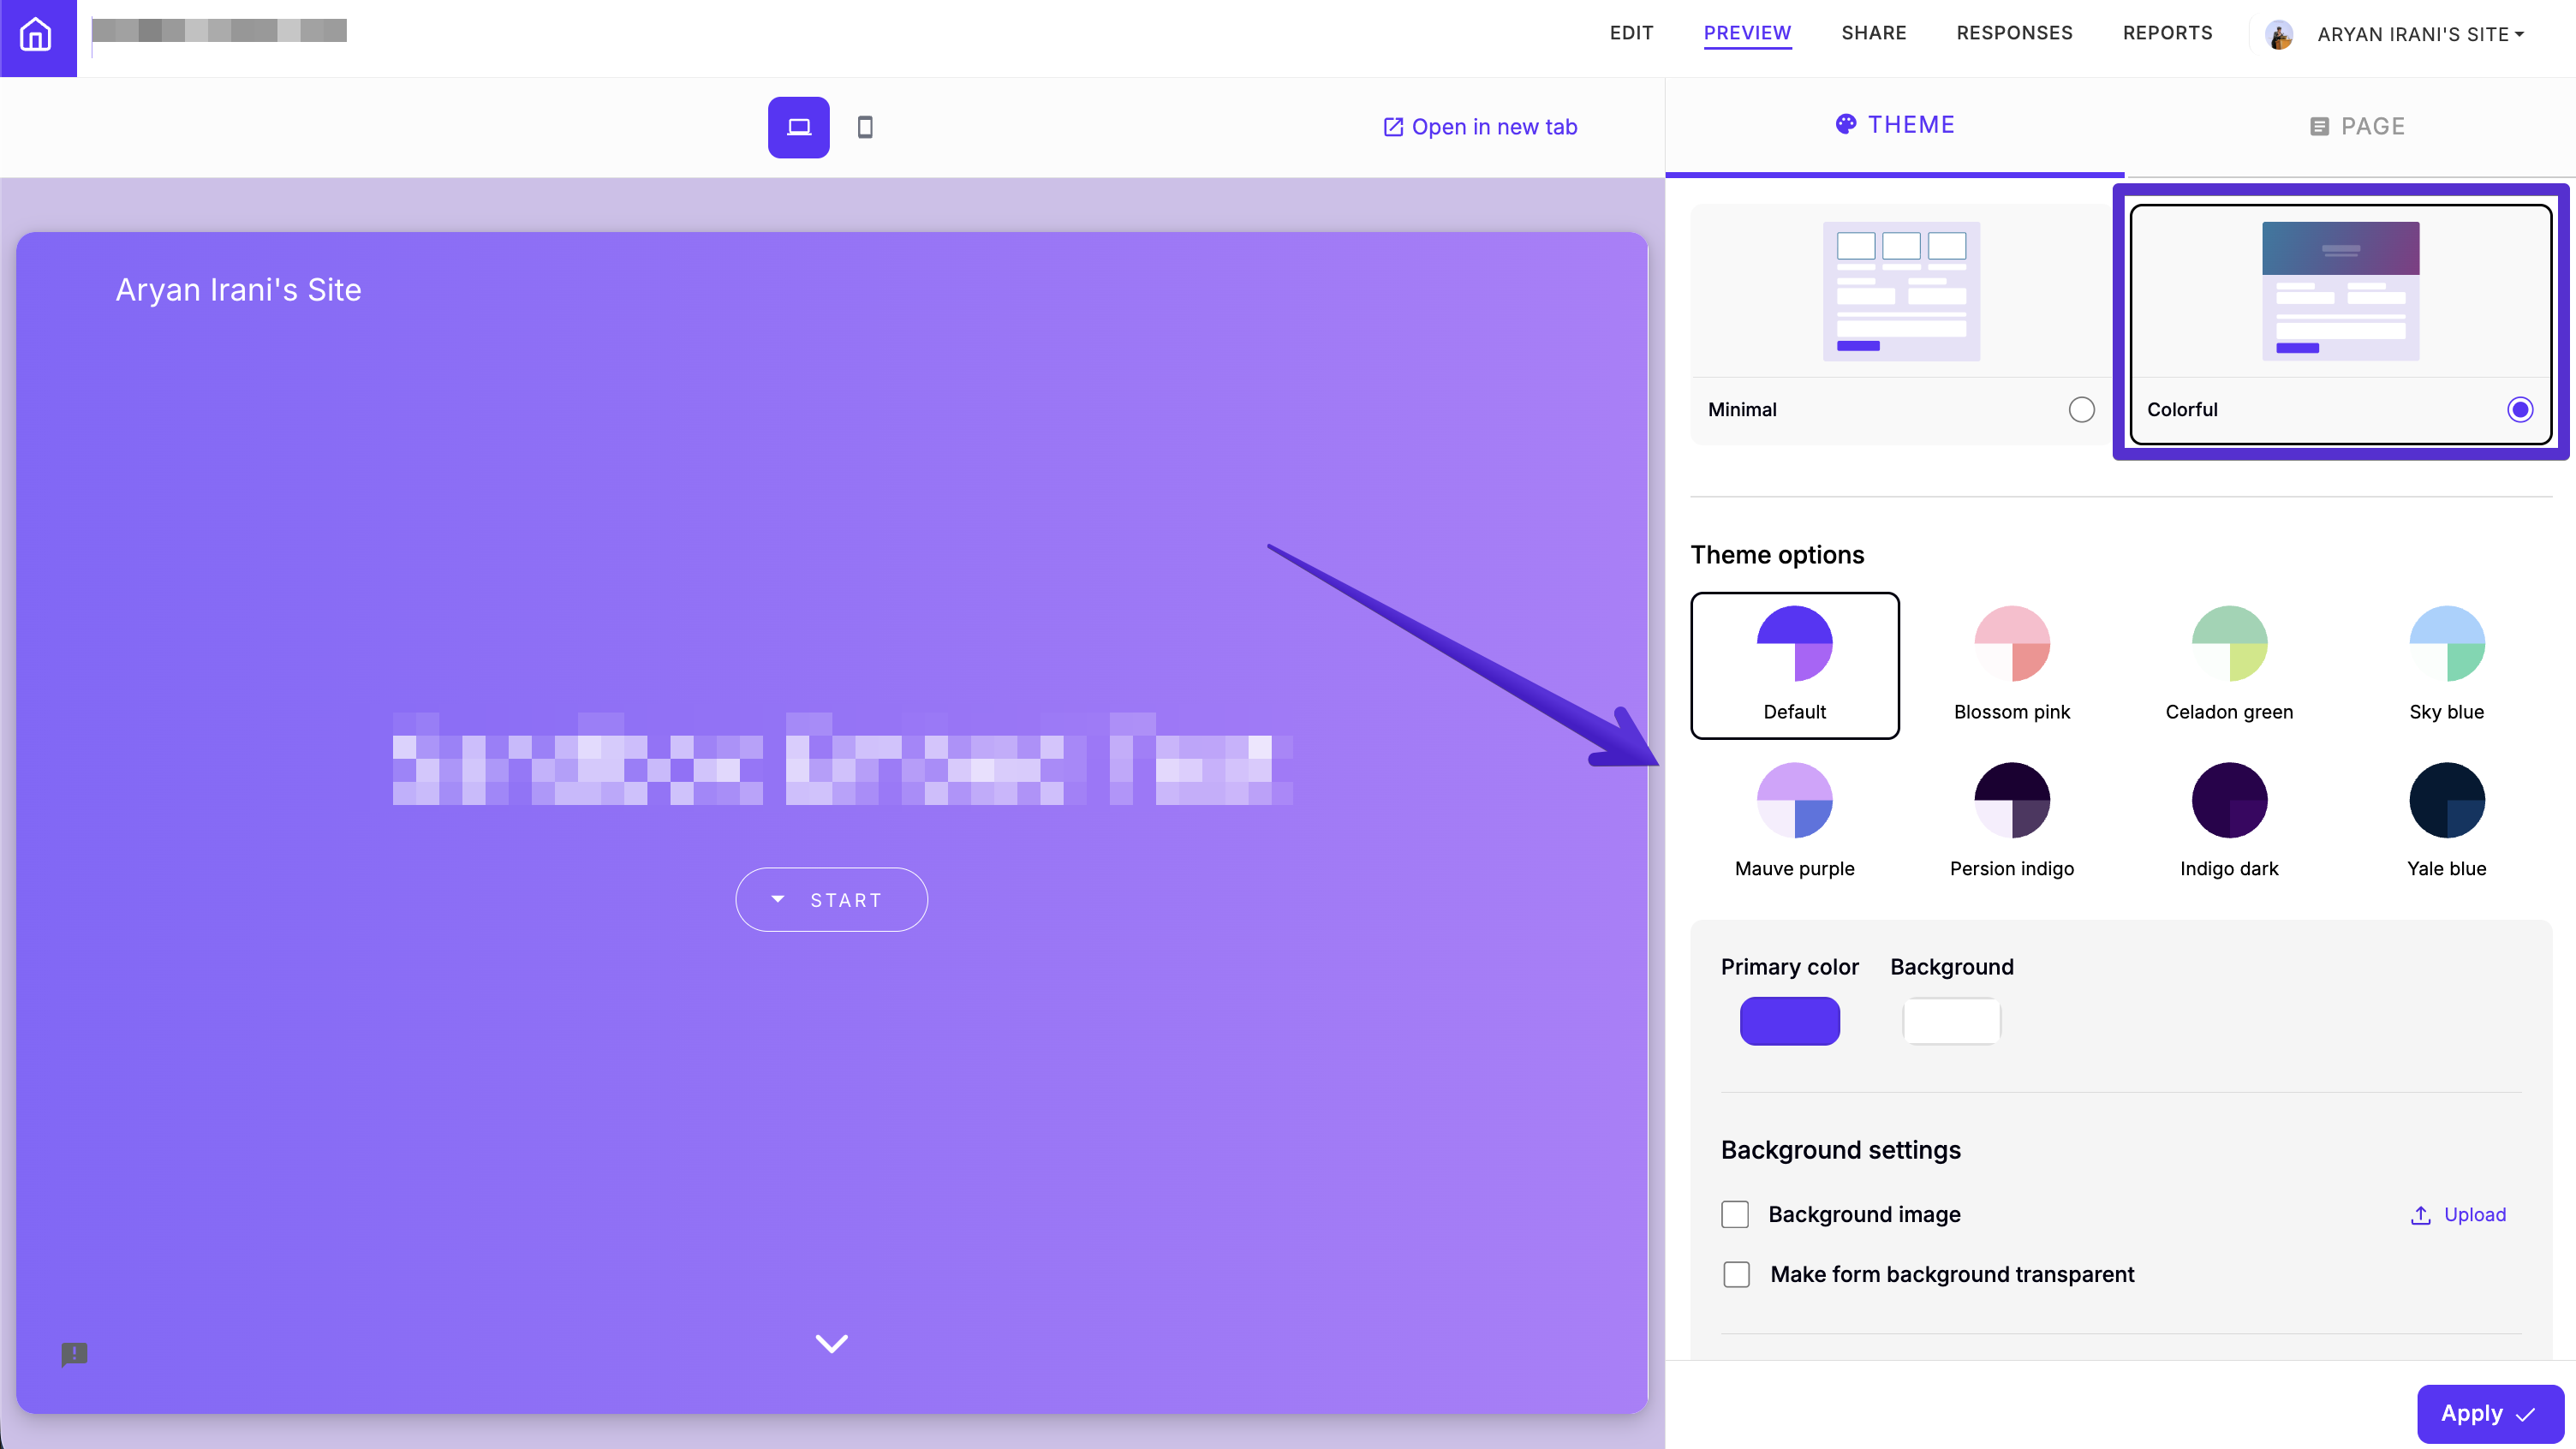Switch to desktop preview mode

click(798, 127)
